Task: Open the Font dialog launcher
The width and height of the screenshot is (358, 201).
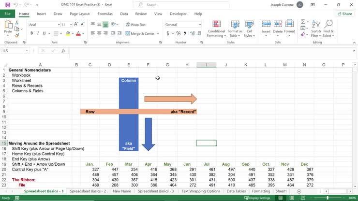Action: pos(86,43)
